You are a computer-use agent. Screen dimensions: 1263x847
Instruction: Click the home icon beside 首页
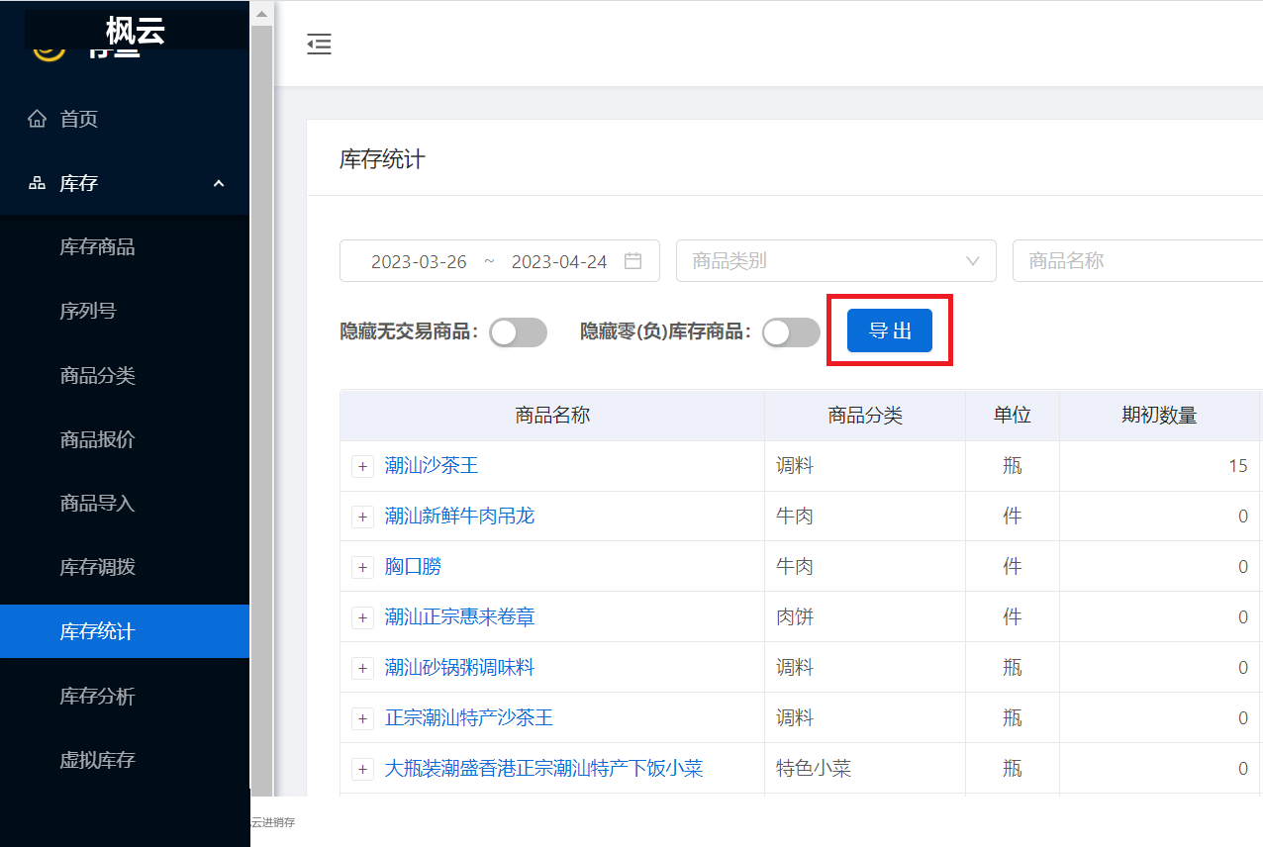[x=38, y=120]
